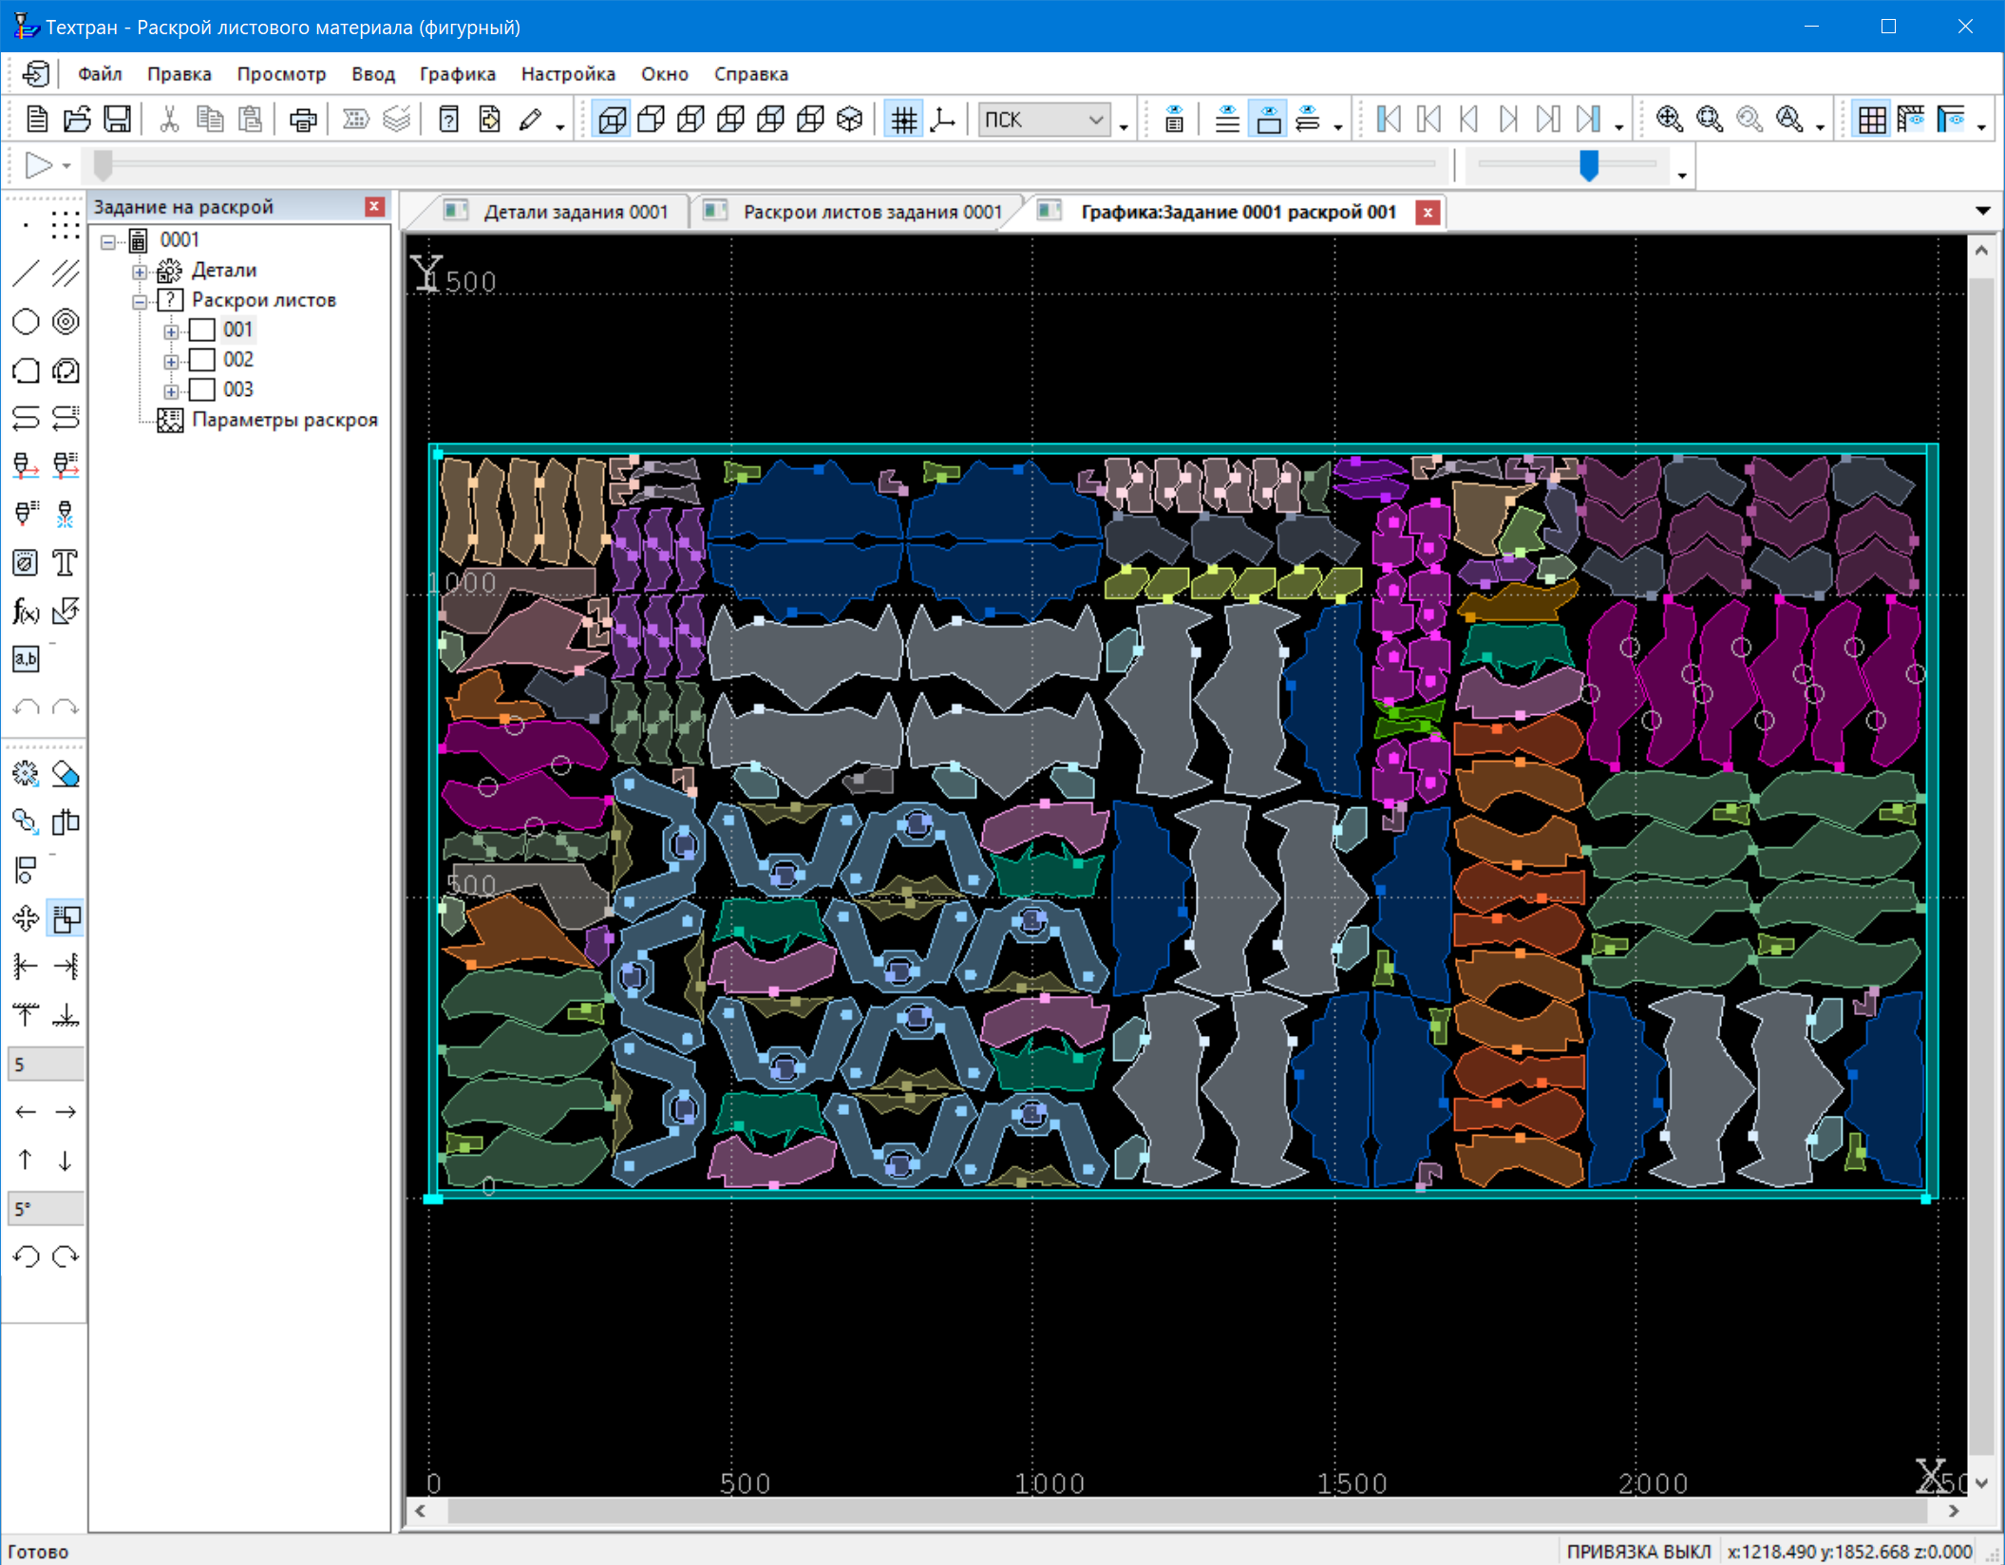Expand the 003 layout tree node
Image resolution: width=2005 pixels, height=1565 pixels.
point(171,391)
